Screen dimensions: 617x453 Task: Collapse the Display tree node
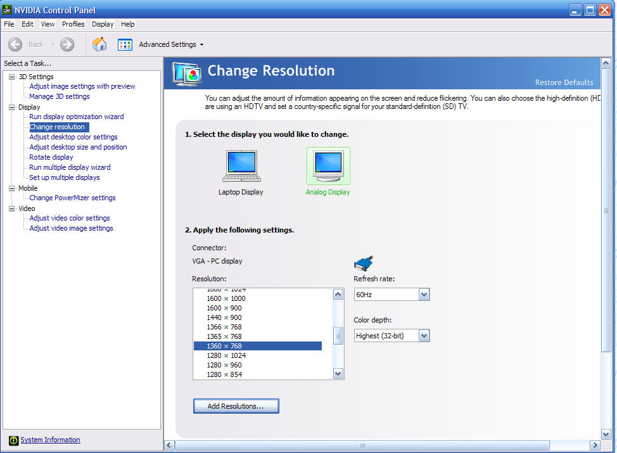coord(12,107)
